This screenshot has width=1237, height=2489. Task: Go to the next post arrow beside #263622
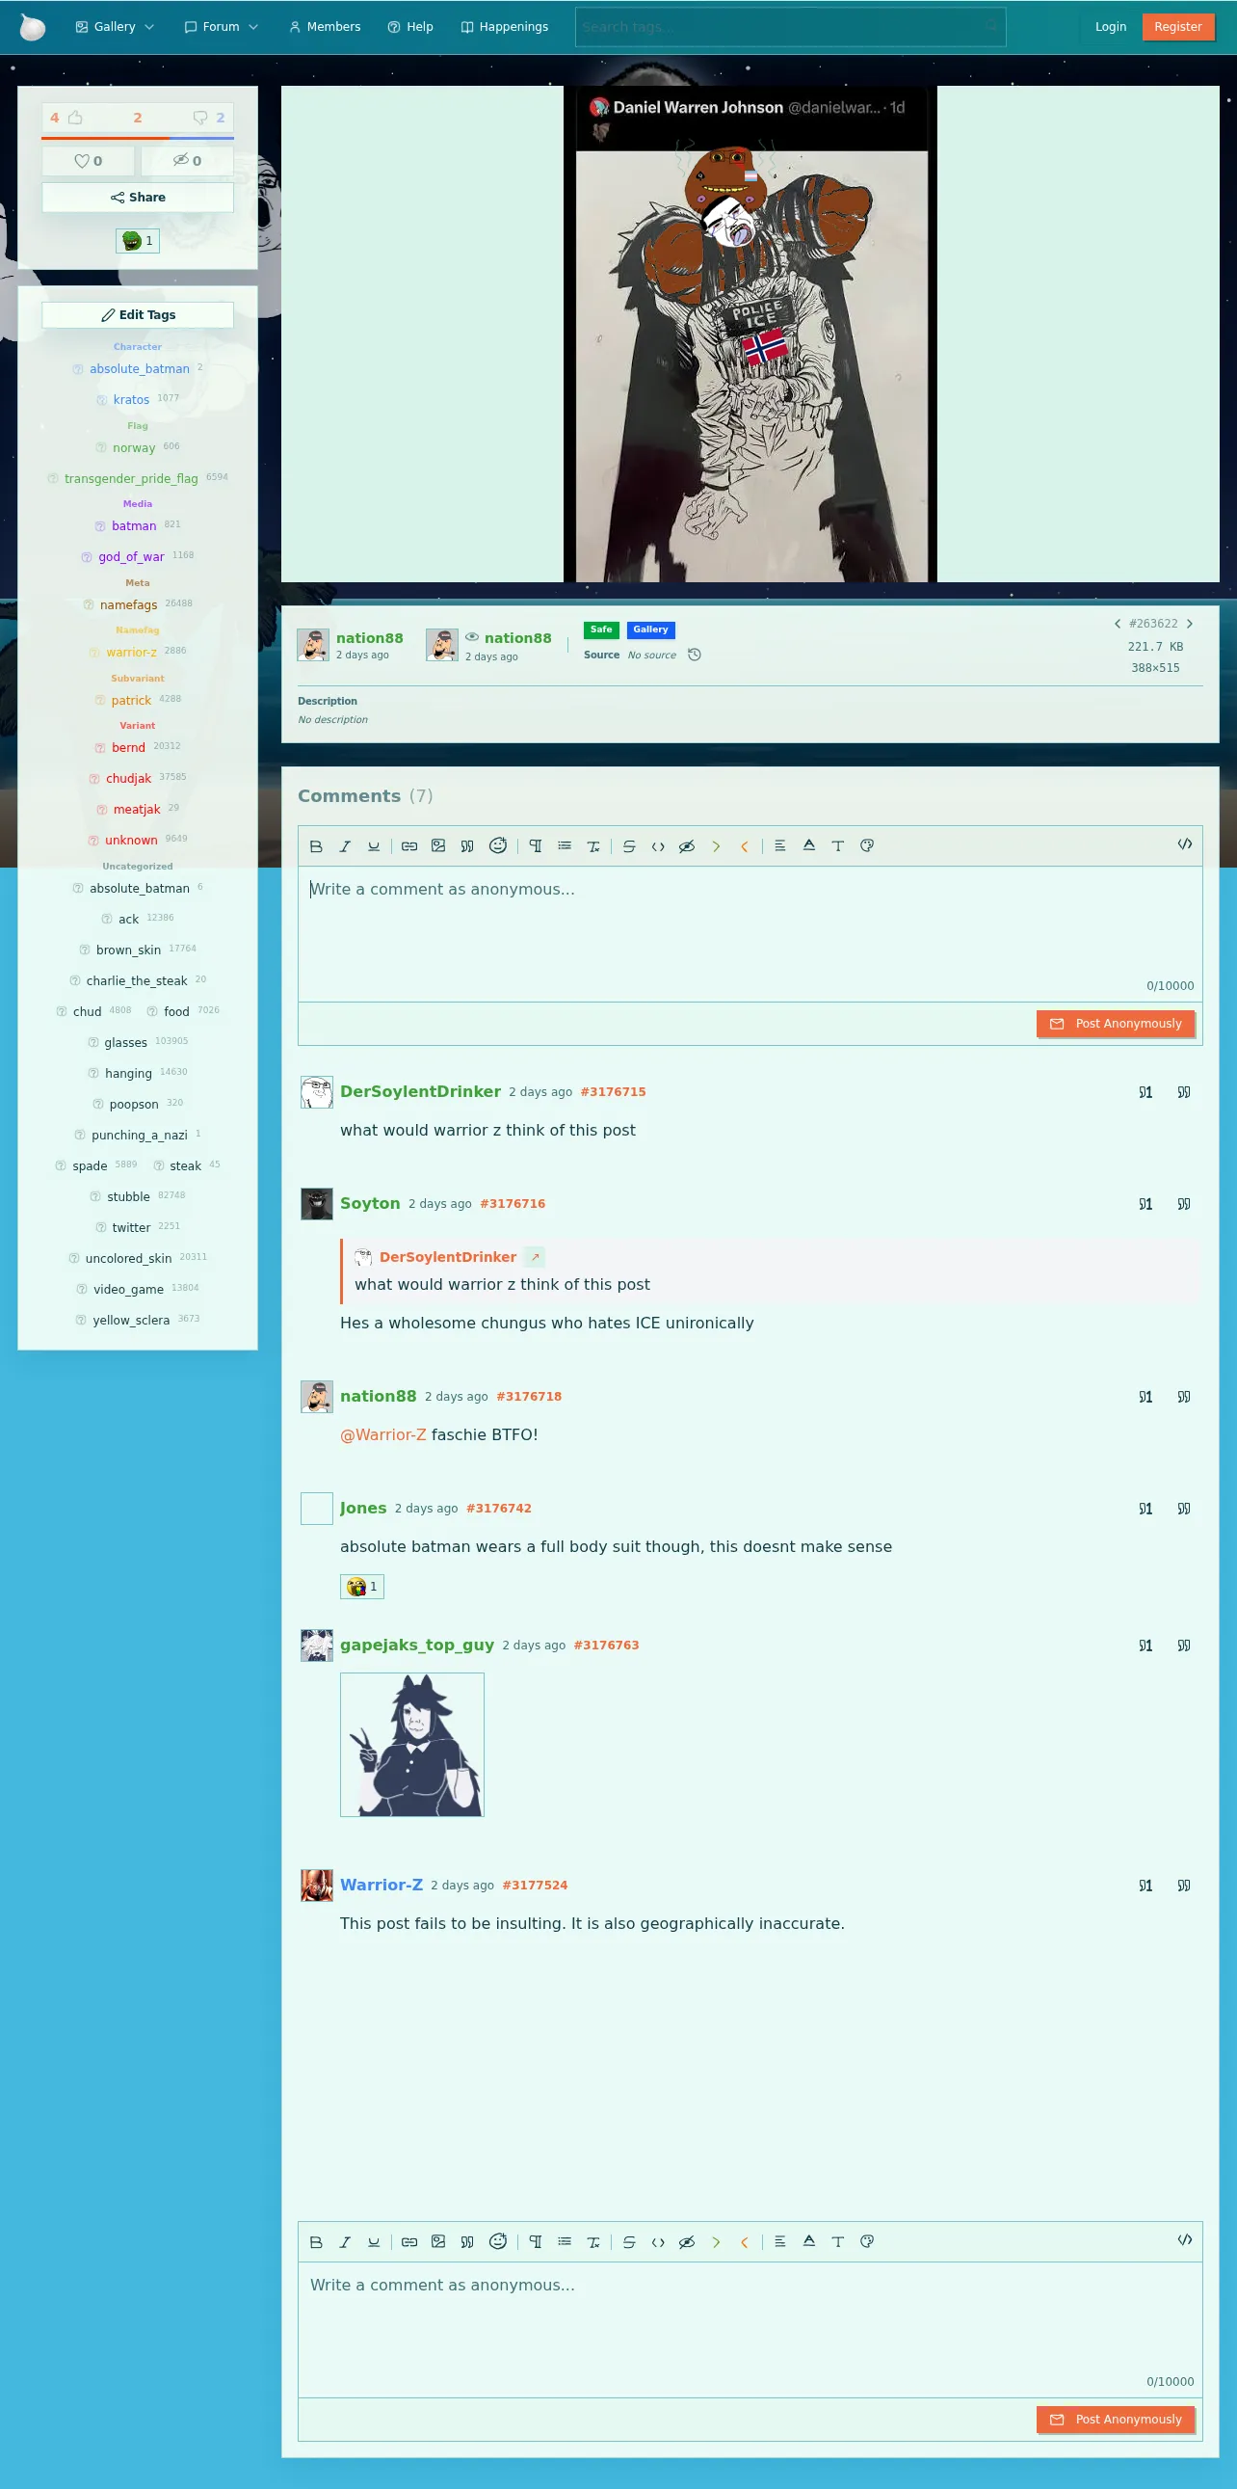click(x=1190, y=625)
